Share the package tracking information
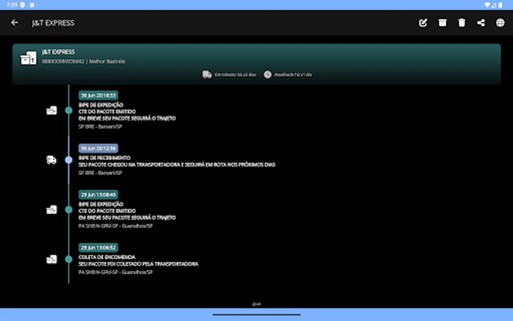 pyautogui.click(x=481, y=23)
